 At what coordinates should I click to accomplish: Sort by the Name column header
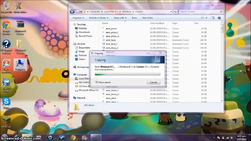click(105, 23)
